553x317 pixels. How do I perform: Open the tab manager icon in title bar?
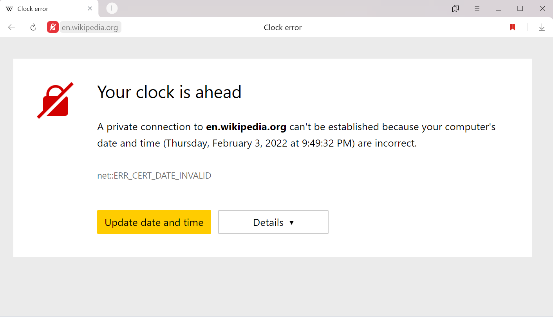point(455,9)
